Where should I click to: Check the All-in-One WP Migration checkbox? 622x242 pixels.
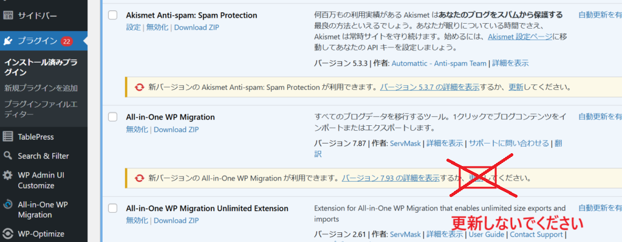[x=113, y=117]
